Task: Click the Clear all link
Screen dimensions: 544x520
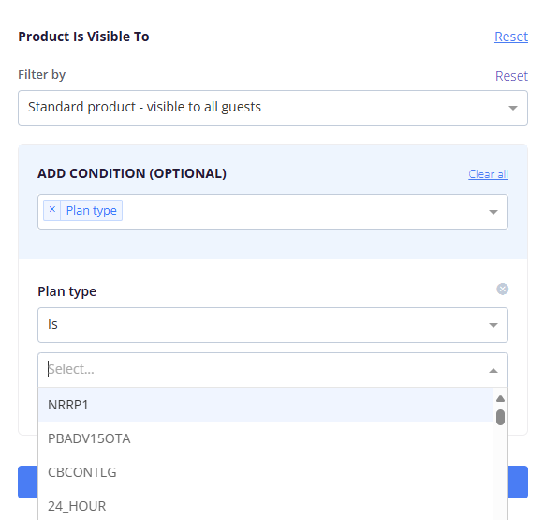Action: [488, 174]
